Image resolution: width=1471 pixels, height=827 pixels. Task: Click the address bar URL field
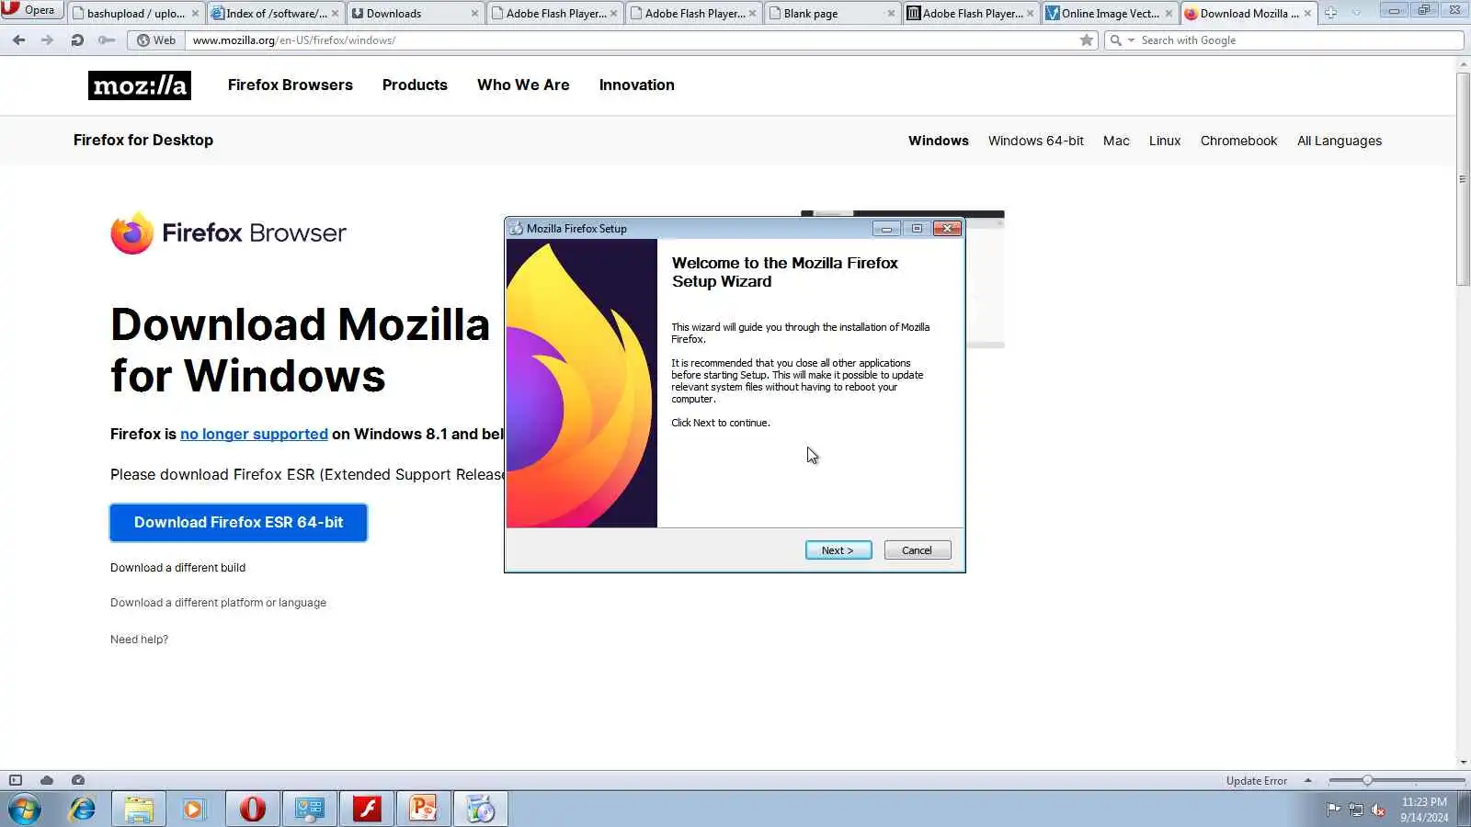tap(633, 40)
